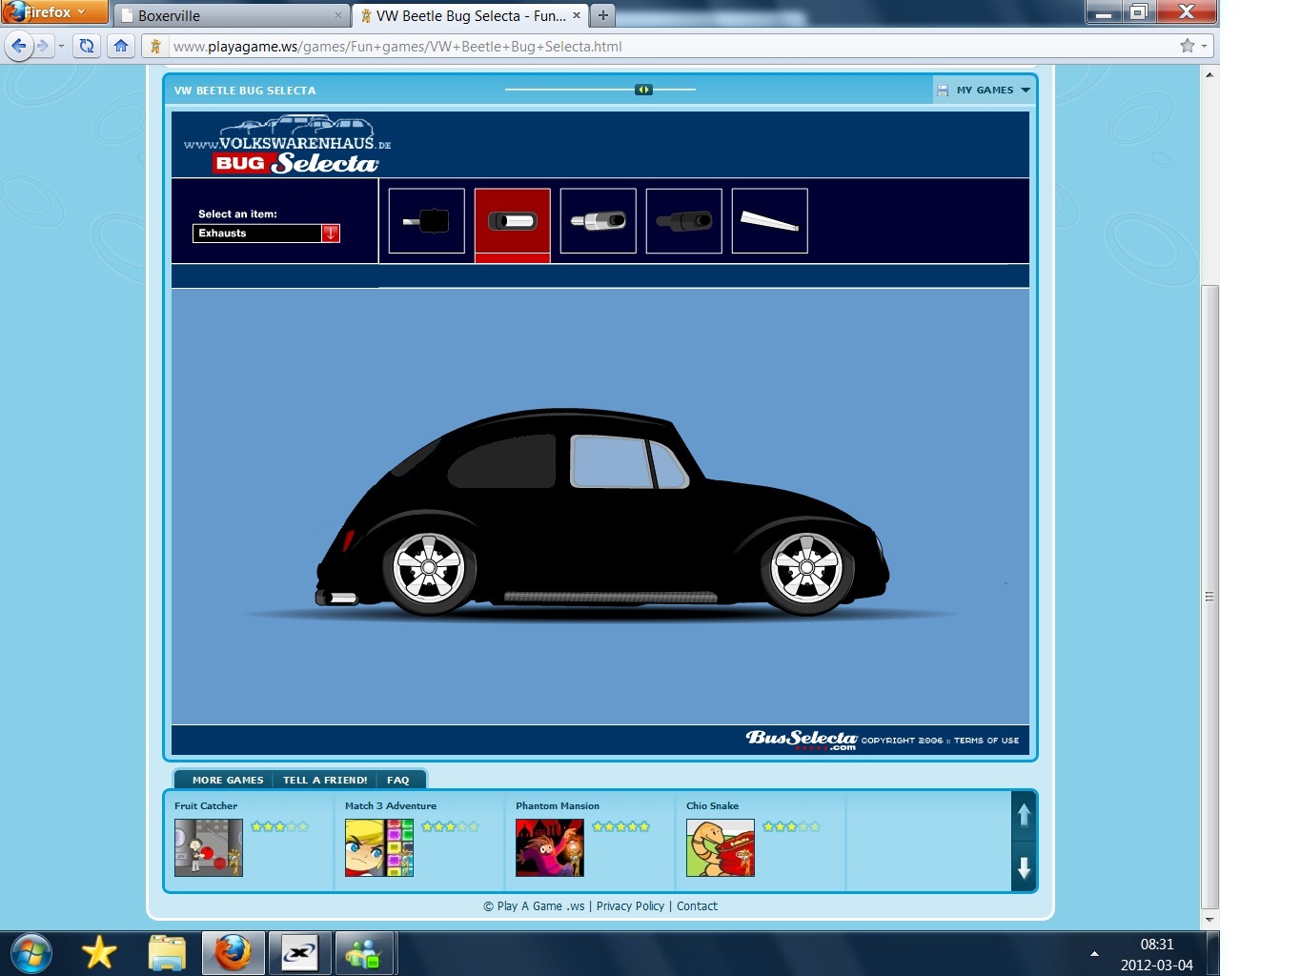The image size is (1301, 976).
Task: Switch to the Boxerville tab
Action: 231,16
